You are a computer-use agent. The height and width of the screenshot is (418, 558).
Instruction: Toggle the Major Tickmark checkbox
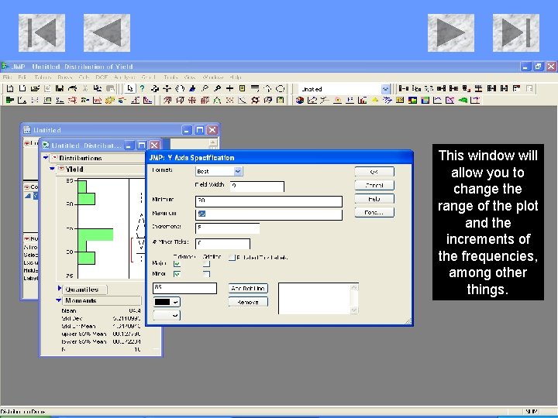177,264
